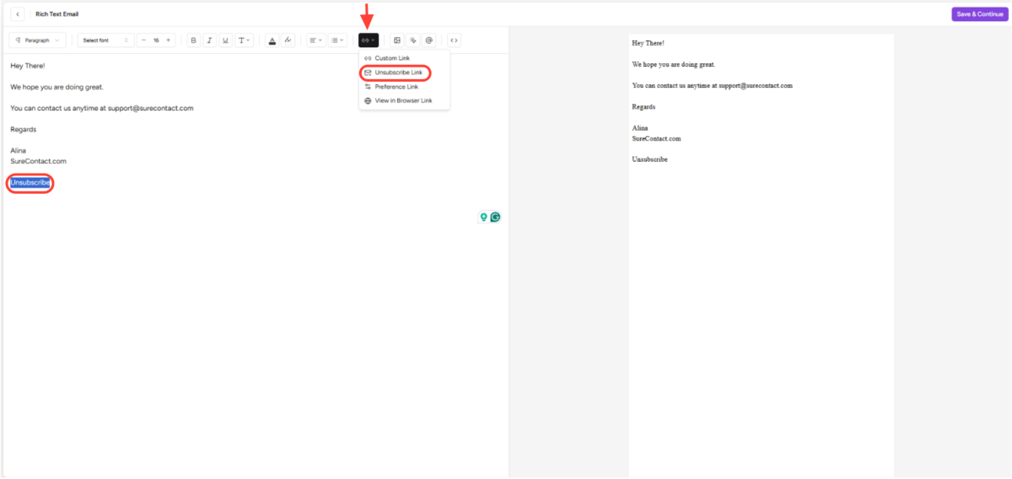Click the green Grammarly icon
This screenshot has height=479, width=1012.
tap(495, 217)
